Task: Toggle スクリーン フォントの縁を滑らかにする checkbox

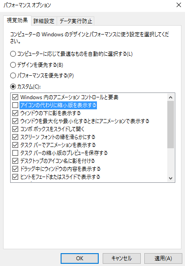Action: tap(15, 137)
